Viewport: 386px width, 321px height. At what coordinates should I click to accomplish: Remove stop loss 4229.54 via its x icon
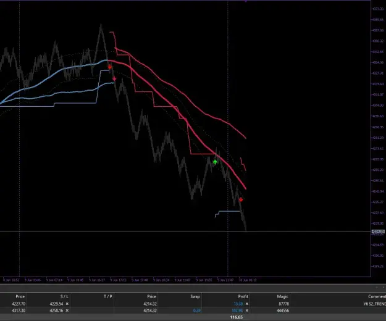[67, 304]
